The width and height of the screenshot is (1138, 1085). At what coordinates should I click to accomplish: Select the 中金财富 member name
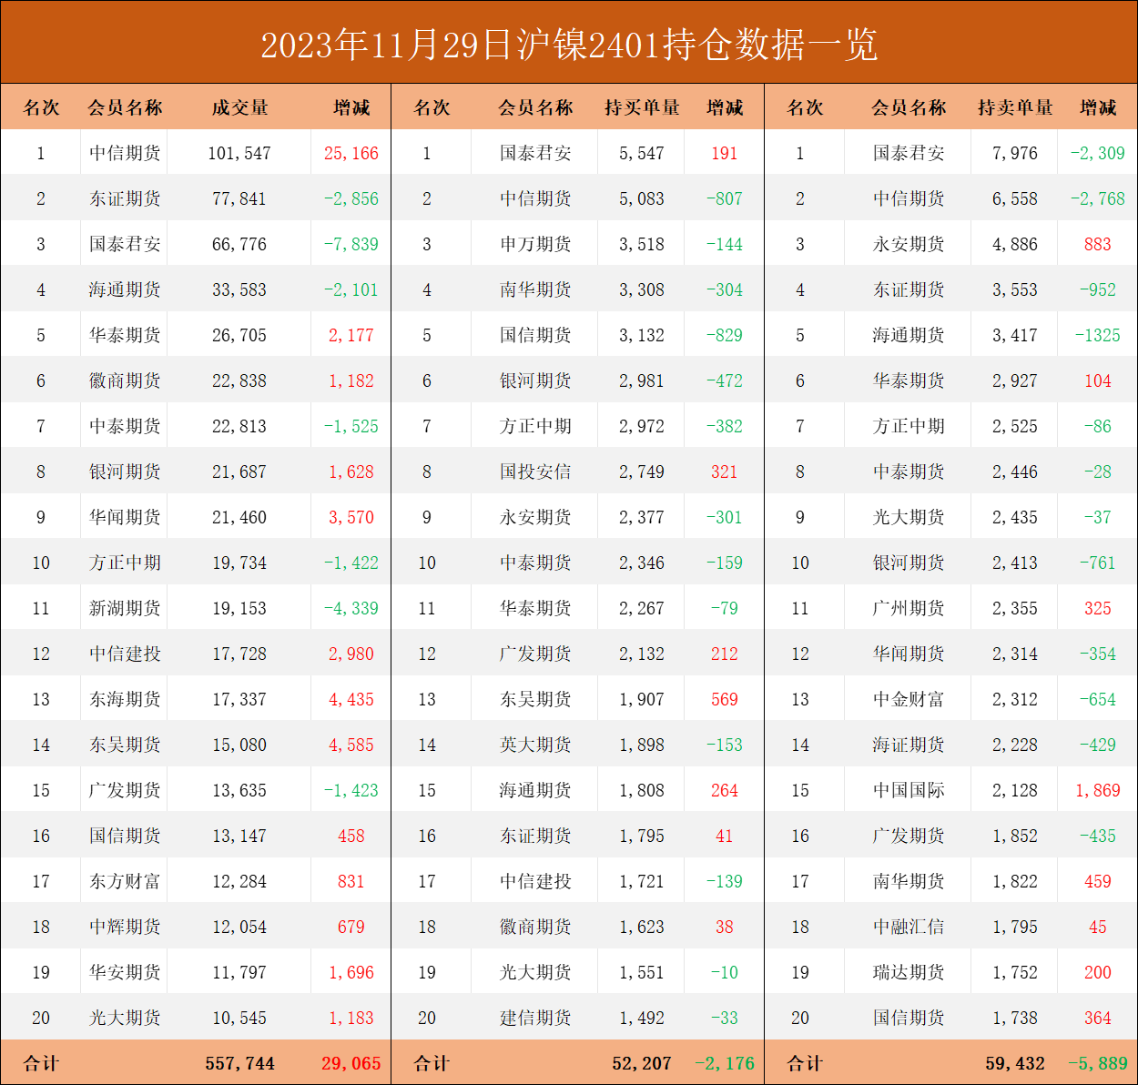909,699
